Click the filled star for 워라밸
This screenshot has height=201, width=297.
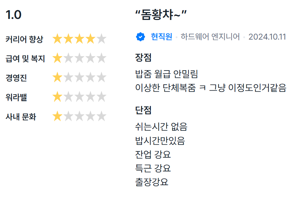tap(57, 97)
